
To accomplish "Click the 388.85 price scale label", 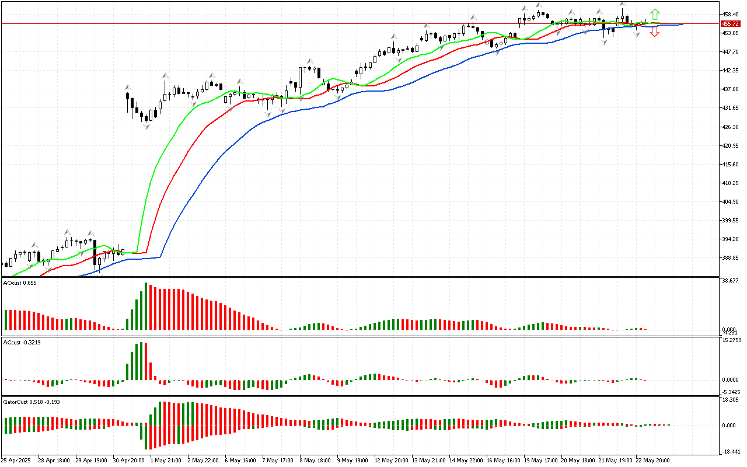I will (x=731, y=258).
